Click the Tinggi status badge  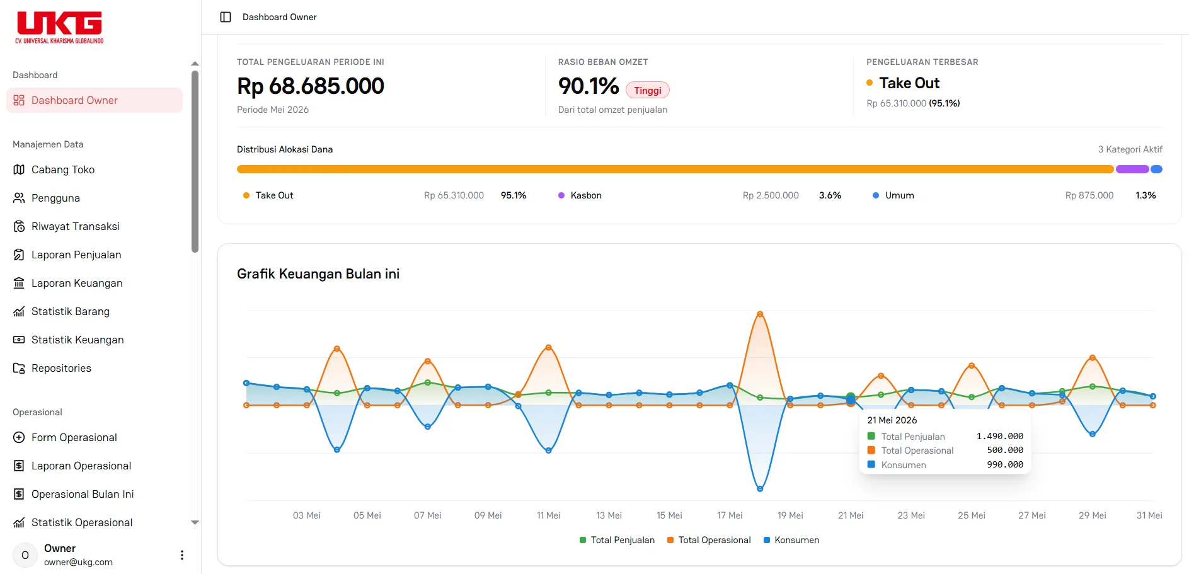tap(648, 90)
